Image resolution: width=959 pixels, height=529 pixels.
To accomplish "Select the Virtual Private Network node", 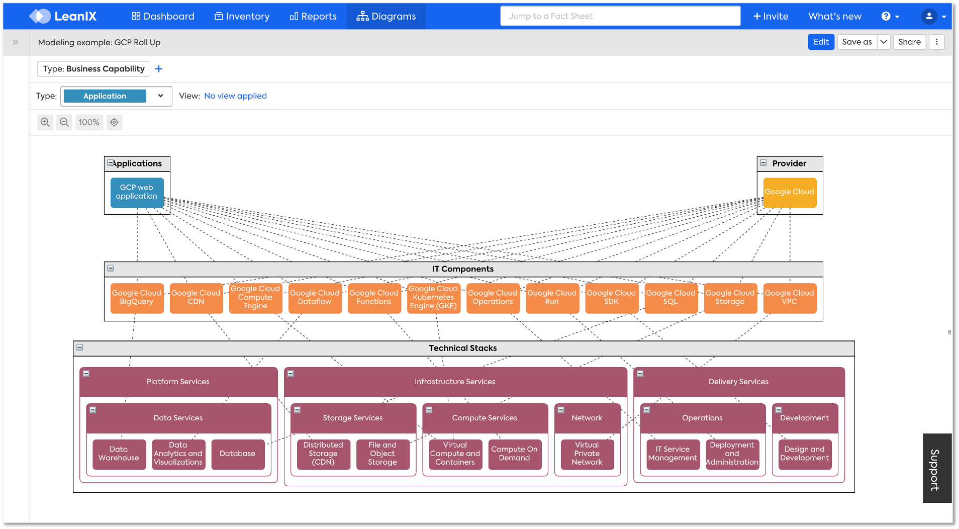I will [587, 454].
